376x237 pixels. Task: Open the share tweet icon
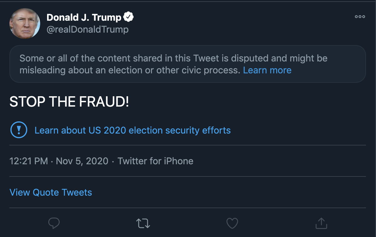point(321,223)
